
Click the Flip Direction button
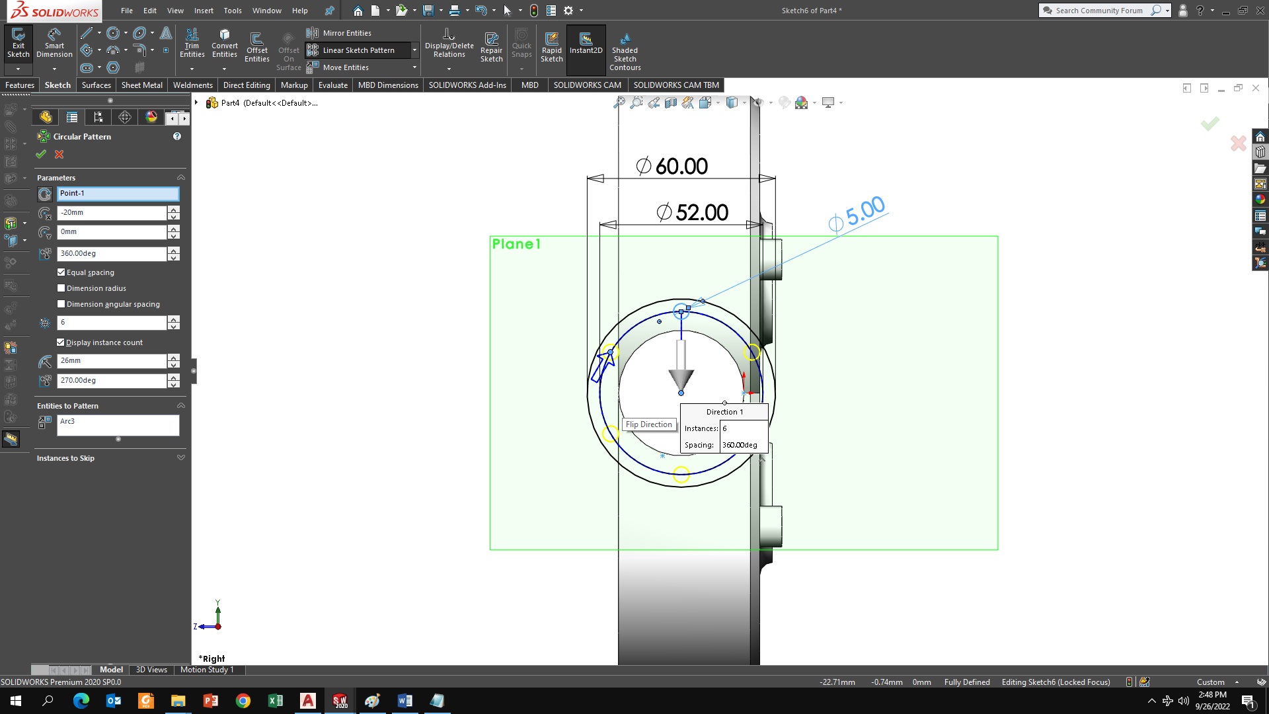(648, 424)
